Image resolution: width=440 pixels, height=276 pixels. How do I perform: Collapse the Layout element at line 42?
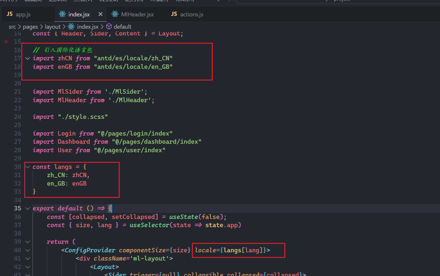(27, 267)
